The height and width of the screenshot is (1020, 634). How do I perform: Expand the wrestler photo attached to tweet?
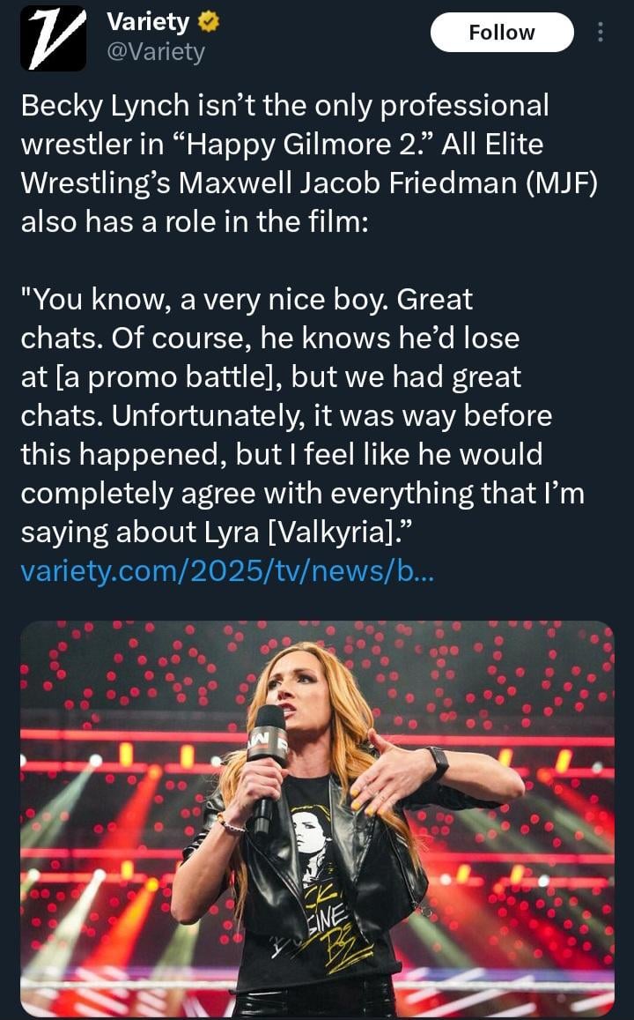(x=317, y=818)
